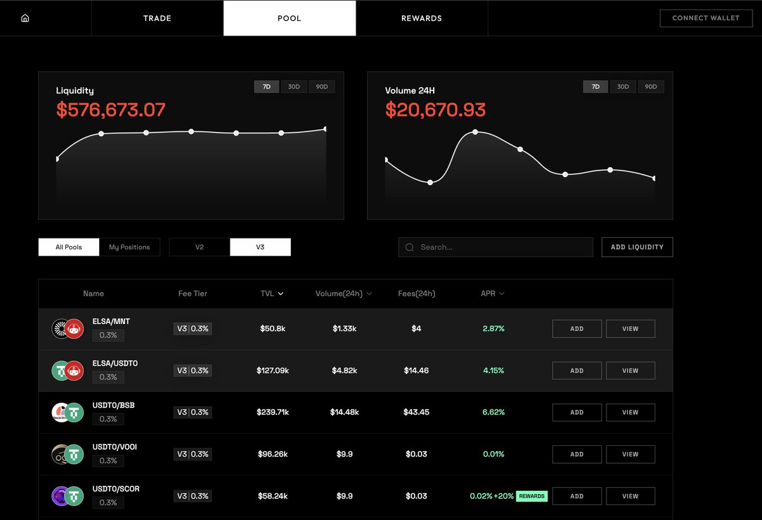View the USDT0/SCOR pool

point(631,496)
